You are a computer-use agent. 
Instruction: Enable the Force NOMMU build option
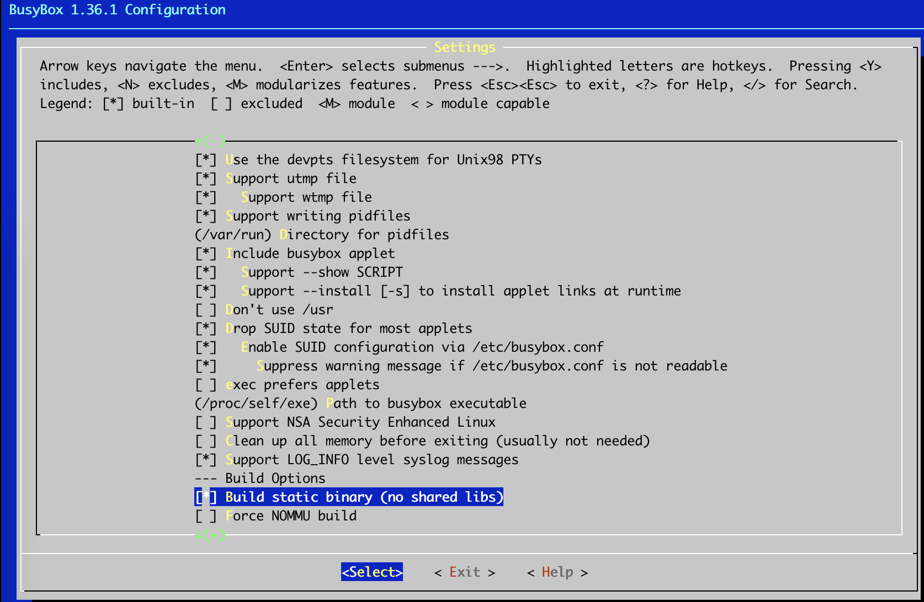pos(206,516)
